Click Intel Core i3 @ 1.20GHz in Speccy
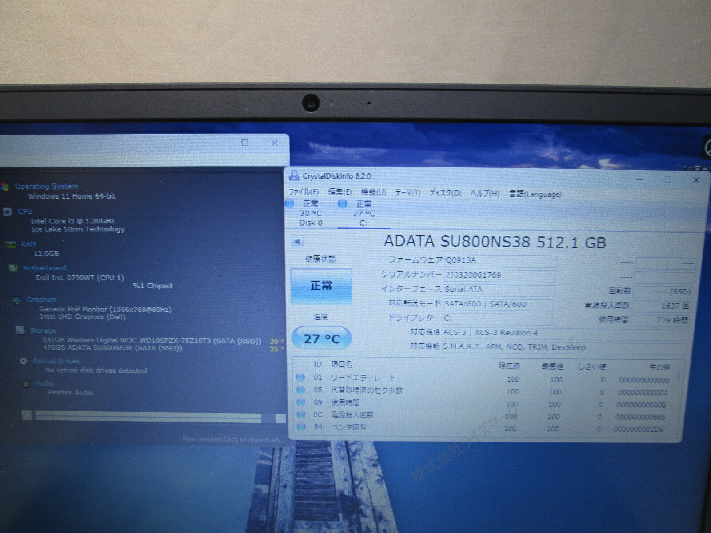Viewport: 711px width, 533px height. click(72, 221)
